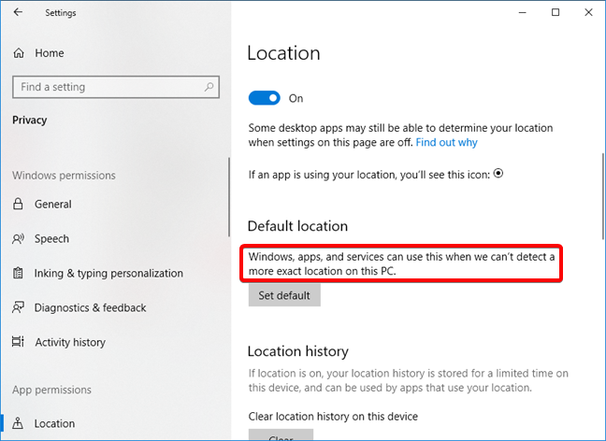Screen dimensions: 606x441
Task: Click the Speech person icon
Action: pos(18,238)
